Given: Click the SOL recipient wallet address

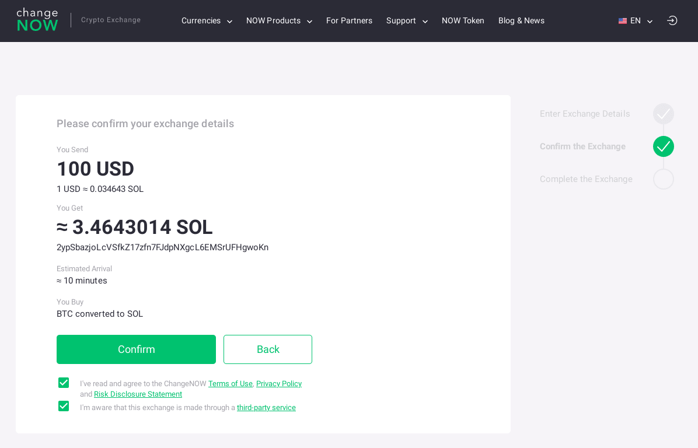Looking at the screenshot, I should (162, 247).
